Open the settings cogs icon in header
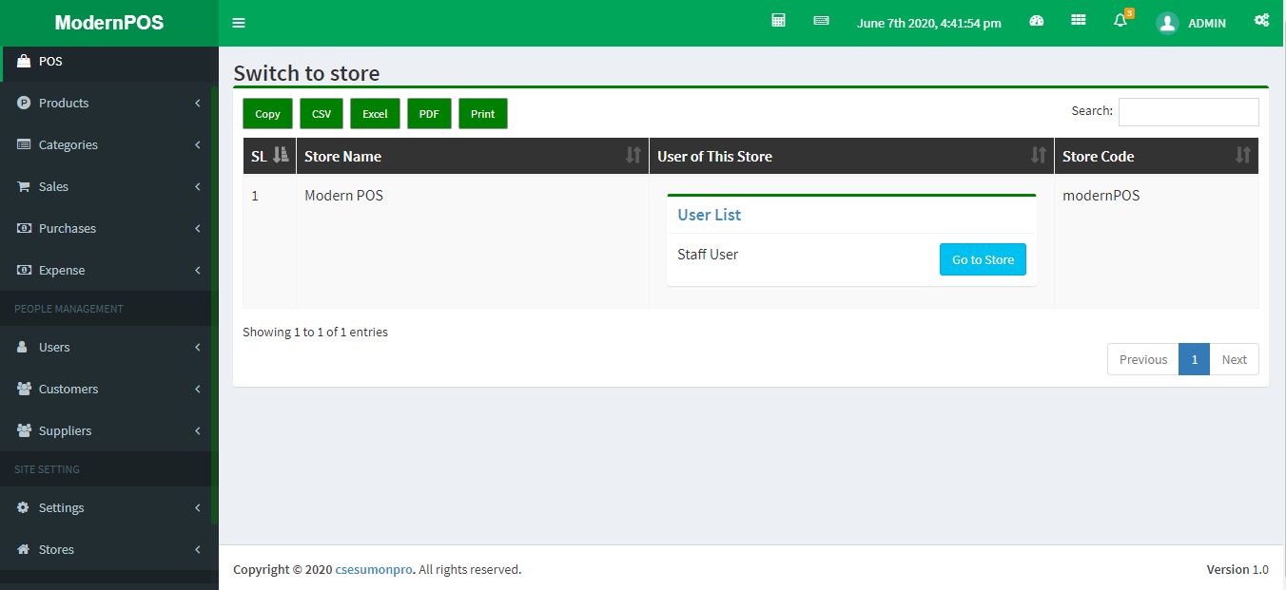This screenshot has height=590, width=1286. pyautogui.click(x=1261, y=20)
